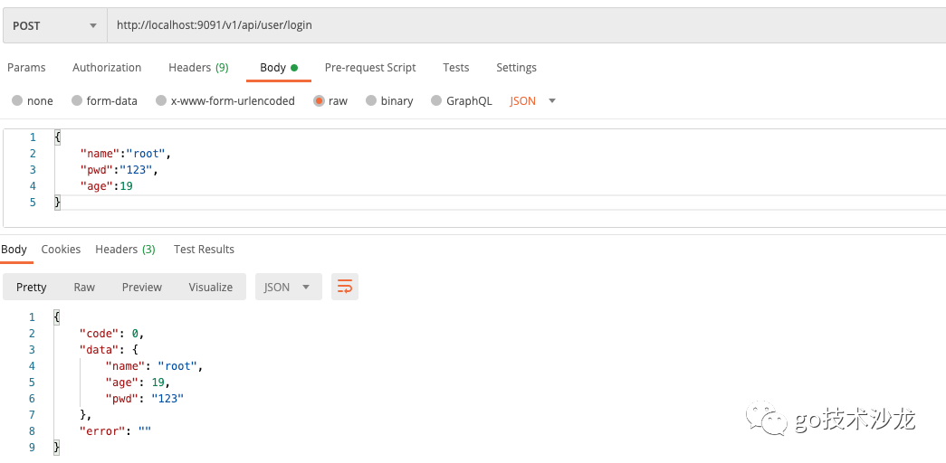Image resolution: width=946 pixels, height=463 pixels.
Task: Click the "age":19 line in request body
Action: 106,186
